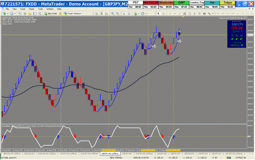Click the ADX(12) label in info panel
Viewport: 255px width, 160px height.
coord(235,45)
